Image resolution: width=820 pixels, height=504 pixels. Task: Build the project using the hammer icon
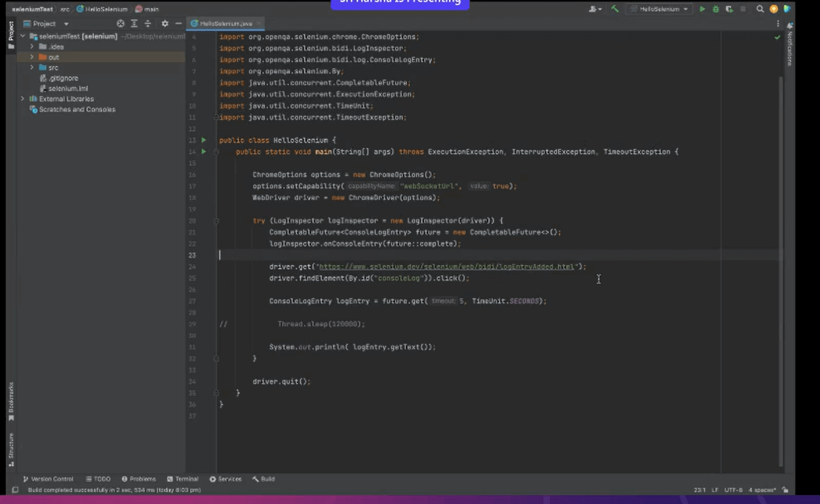click(x=614, y=9)
